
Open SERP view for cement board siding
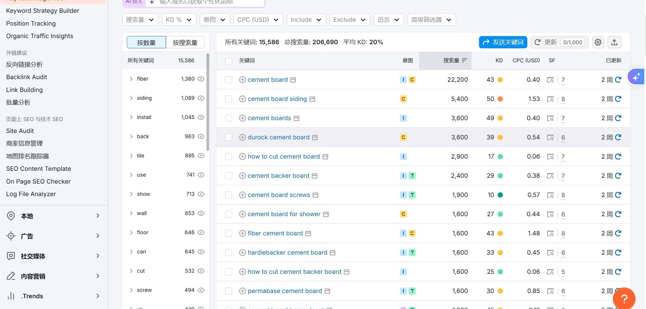(550, 99)
